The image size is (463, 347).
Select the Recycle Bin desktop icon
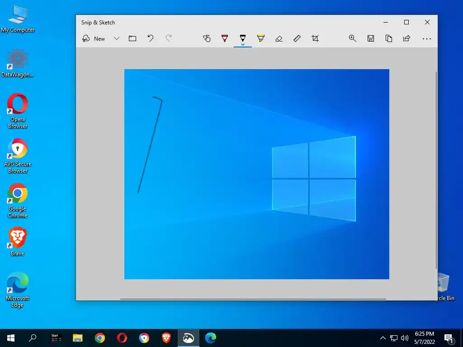click(x=446, y=287)
